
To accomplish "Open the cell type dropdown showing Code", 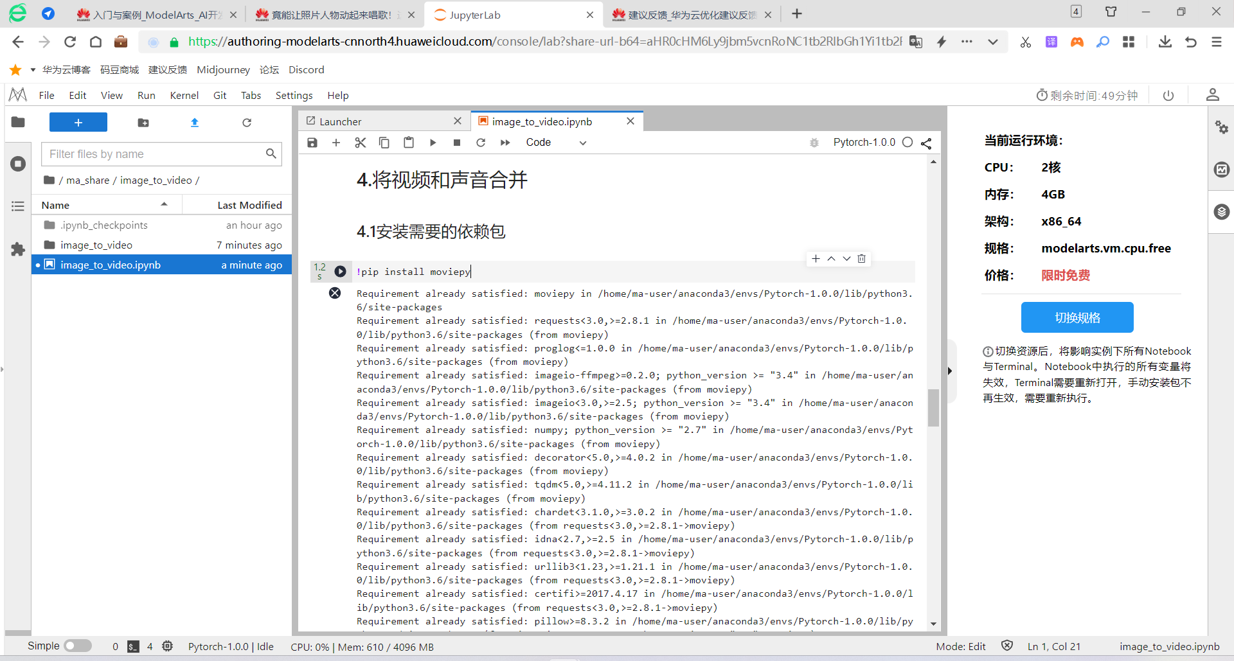I will 556,143.
